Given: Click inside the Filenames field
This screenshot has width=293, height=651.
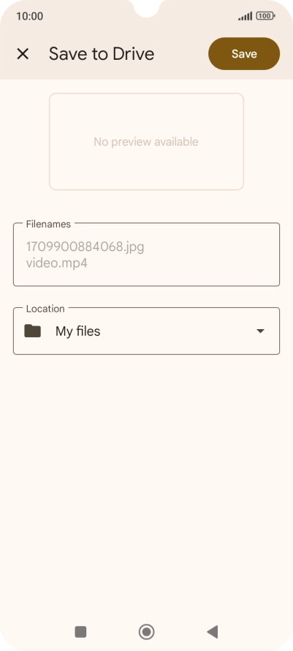Looking at the screenshot, I should tap(146, 254).
